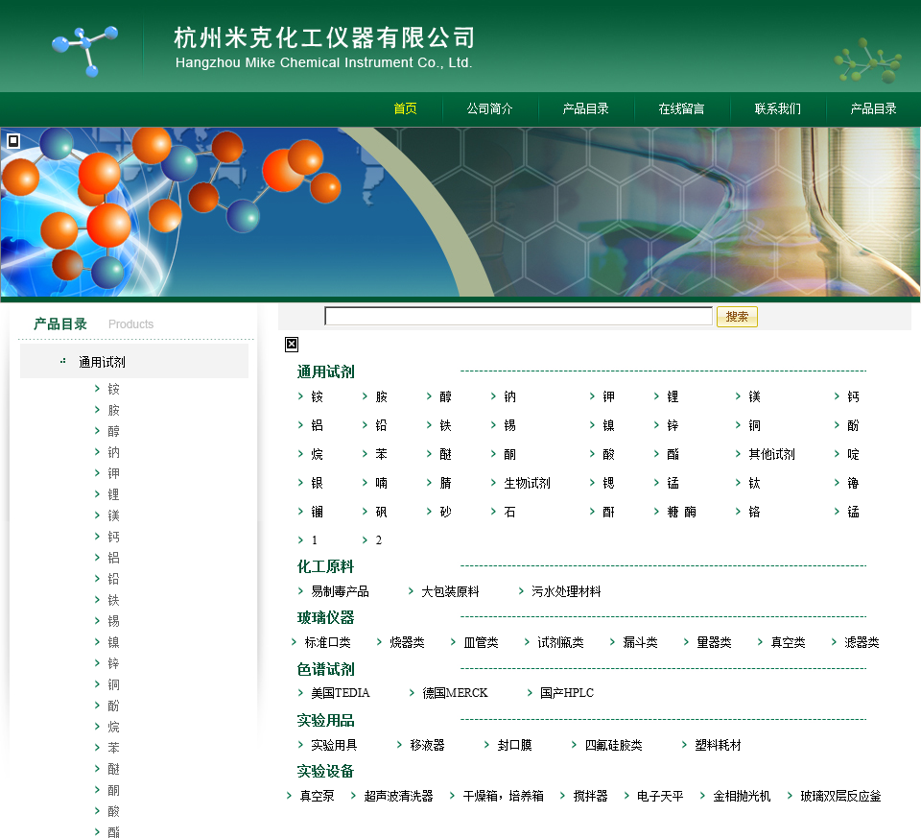The height and width of the screenshot is (838, 921).
Task: Open the 生物试剂 link
Action: pos(527,483)
